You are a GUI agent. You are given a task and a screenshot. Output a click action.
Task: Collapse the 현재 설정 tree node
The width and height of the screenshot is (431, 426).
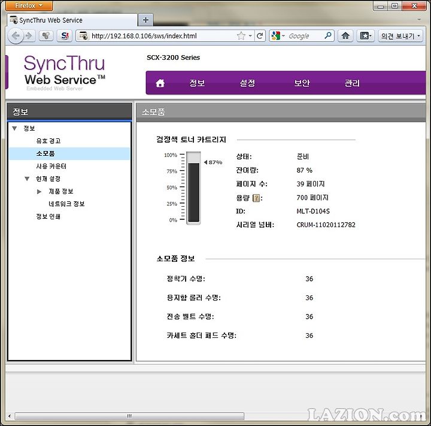coord(27,179)
